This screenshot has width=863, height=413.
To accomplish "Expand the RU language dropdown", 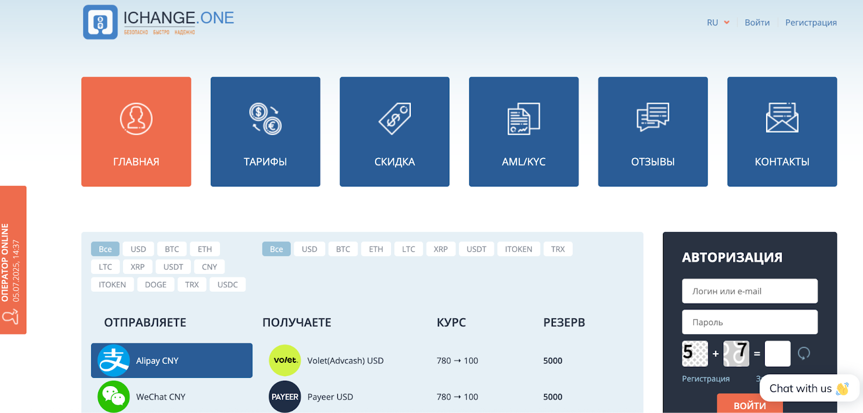I will tap(718, 23).
